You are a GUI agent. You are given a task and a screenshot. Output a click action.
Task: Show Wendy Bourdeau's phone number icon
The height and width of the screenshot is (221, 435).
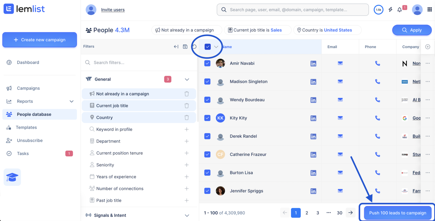[x=378, y=100]
